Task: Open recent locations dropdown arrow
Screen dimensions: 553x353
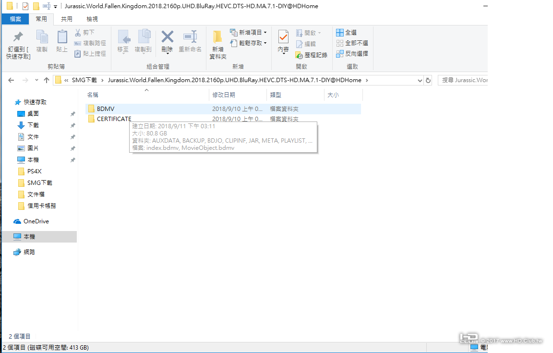Action: point(36,80)
